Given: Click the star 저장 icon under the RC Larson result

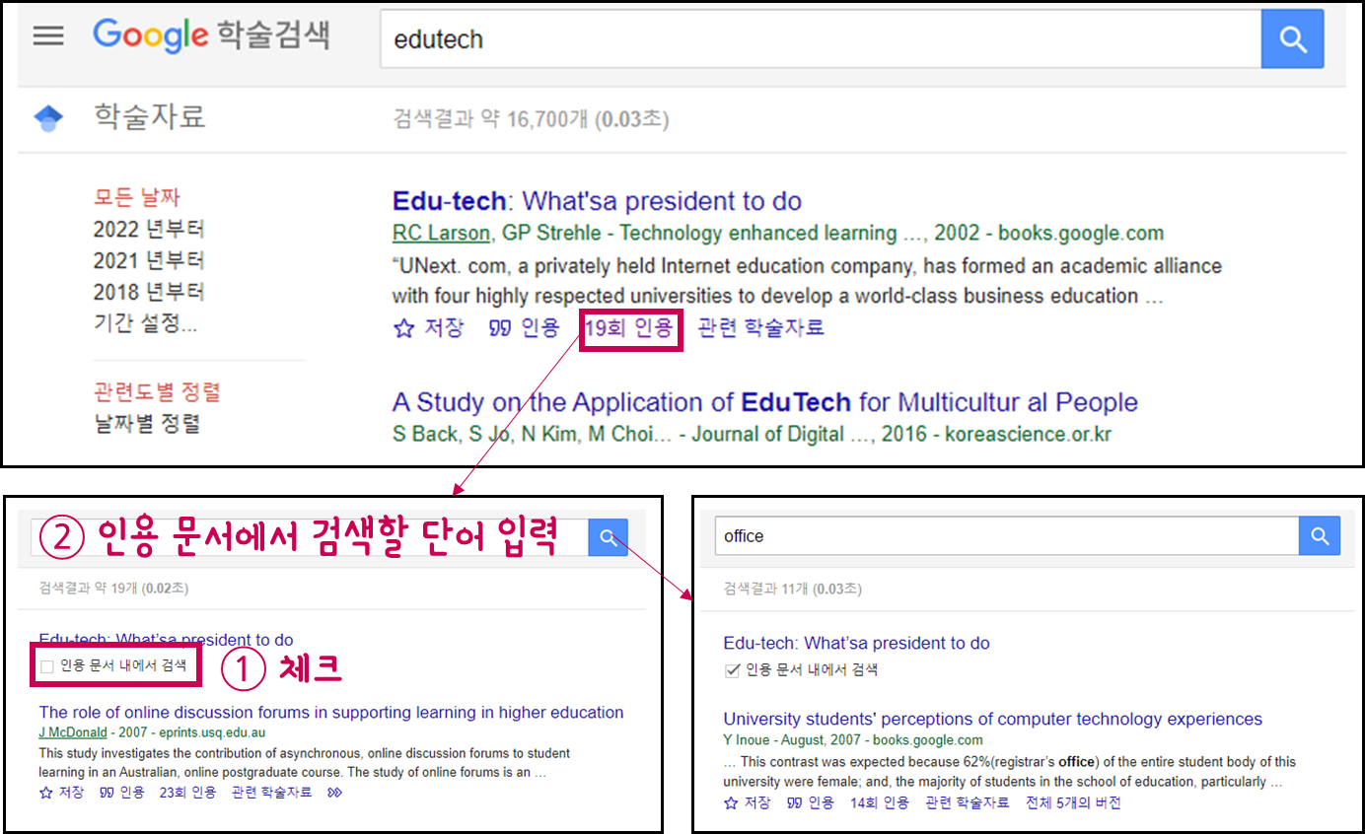Looking at the screenshot, I should [402, 328].
